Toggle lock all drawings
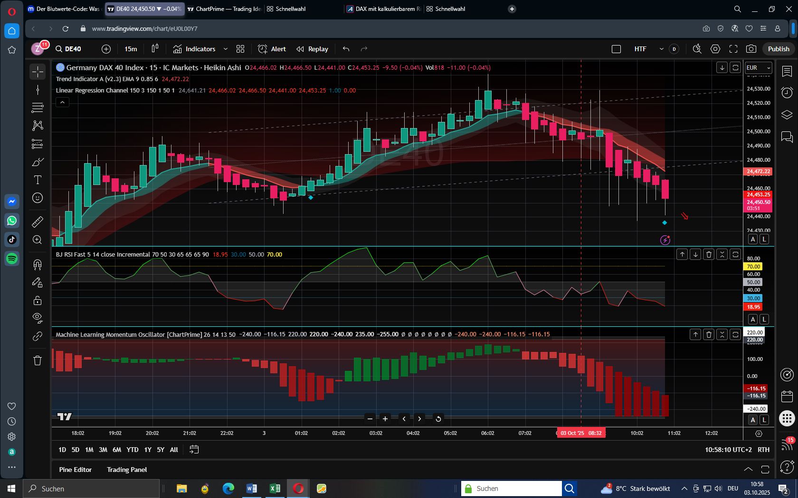The width and height of the screenshot is (798, 498). click(x=37, y=300)
